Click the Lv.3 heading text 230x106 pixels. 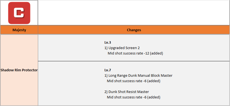[108, 43]
